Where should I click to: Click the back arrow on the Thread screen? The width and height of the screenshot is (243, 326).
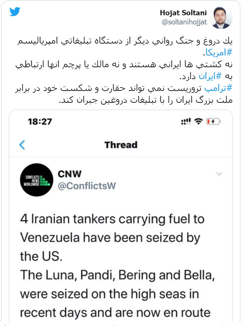(23, 145)
